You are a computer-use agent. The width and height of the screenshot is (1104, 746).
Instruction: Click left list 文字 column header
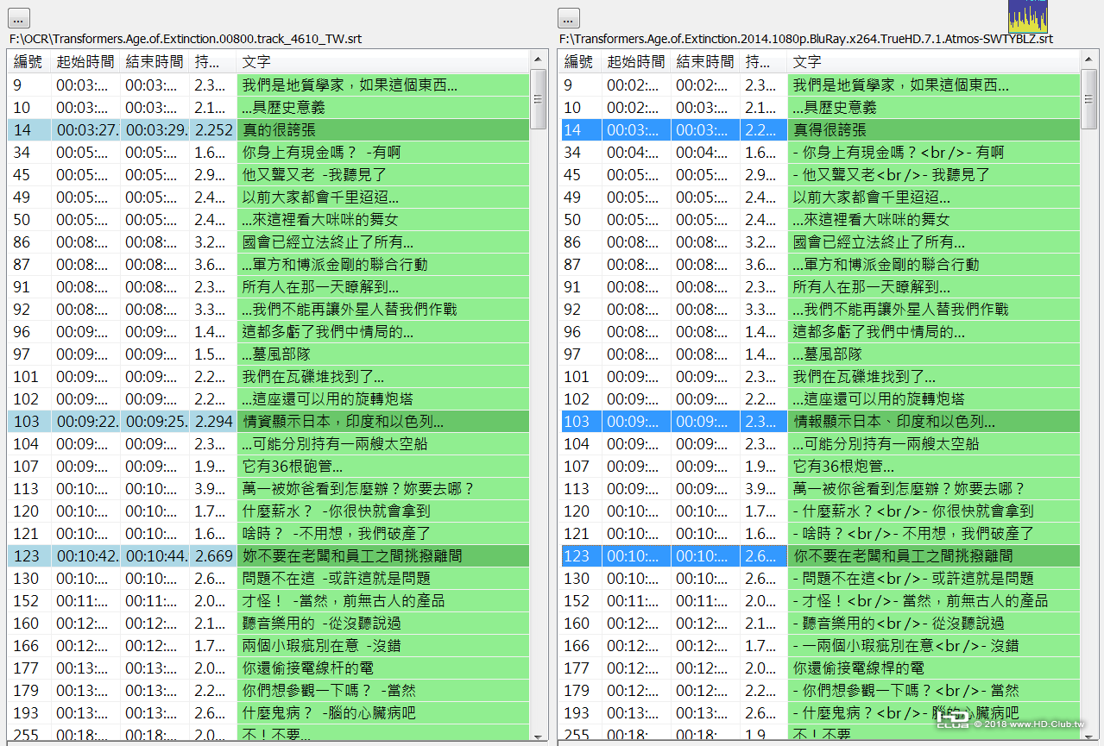click(382, 62)
